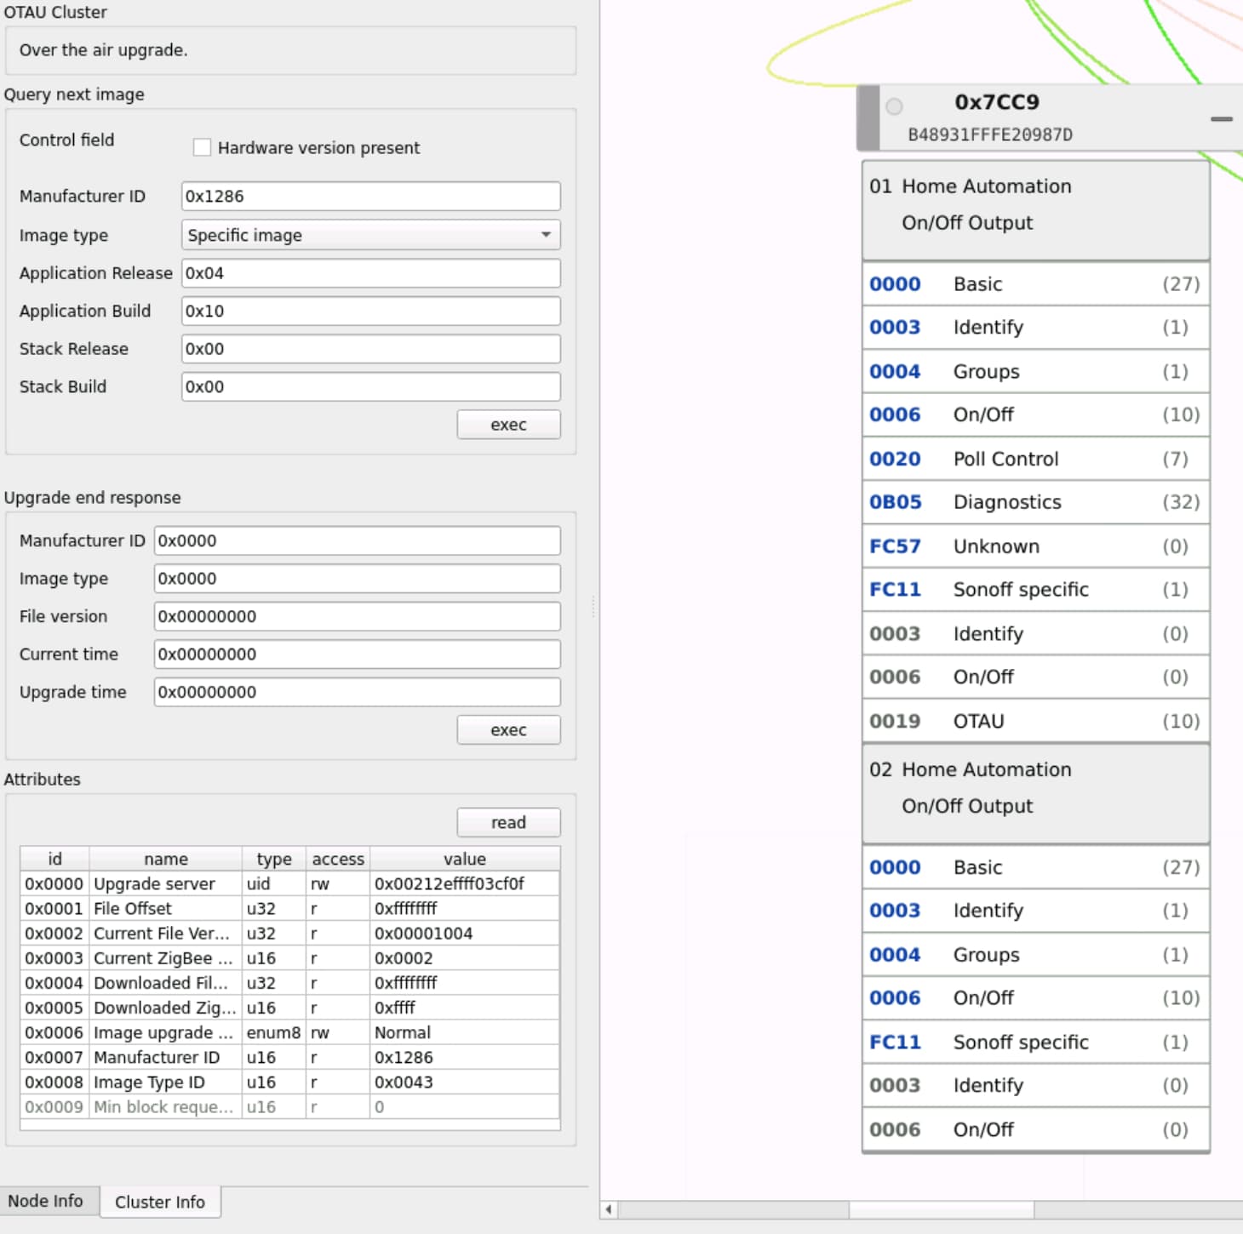
Task: Select the 0019 OTAU cluster
Action: point(1034,721)
